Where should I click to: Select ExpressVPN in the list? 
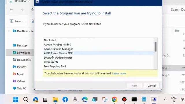(x=99, y=62)
